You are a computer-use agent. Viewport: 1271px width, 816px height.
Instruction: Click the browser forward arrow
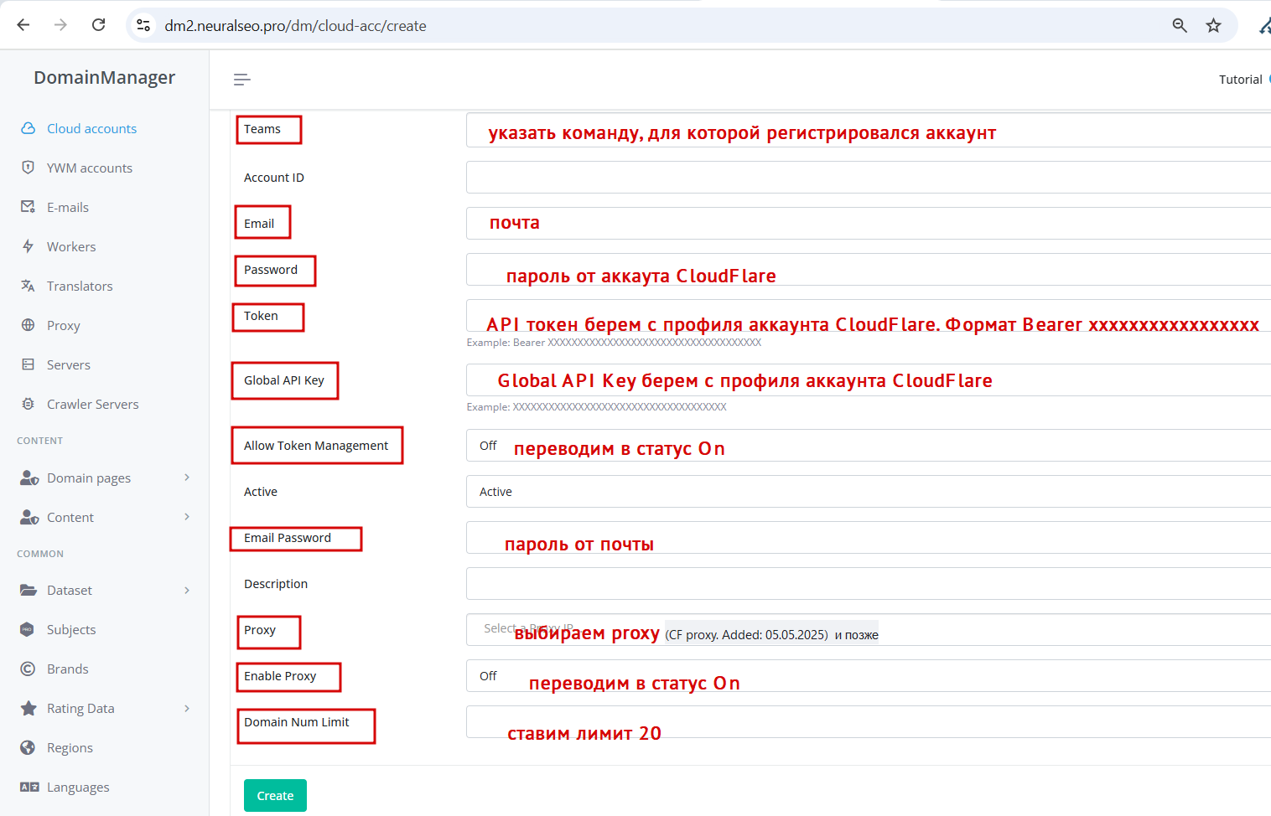click(x=60, y=25)
